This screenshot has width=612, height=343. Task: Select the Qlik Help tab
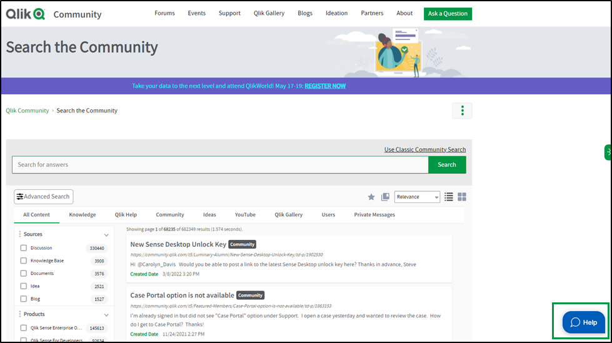pyautogui.click(x=126, y=215)
